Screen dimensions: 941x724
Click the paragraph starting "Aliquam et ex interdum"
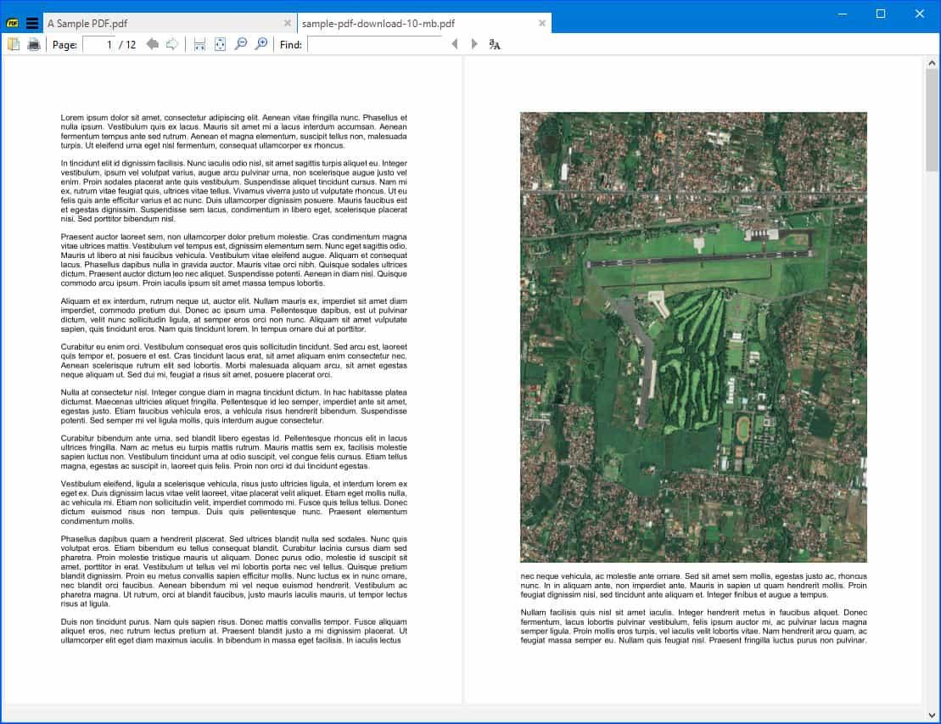point(233,315)
